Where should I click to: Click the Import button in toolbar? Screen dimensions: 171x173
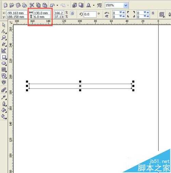[x=75, y=5]
